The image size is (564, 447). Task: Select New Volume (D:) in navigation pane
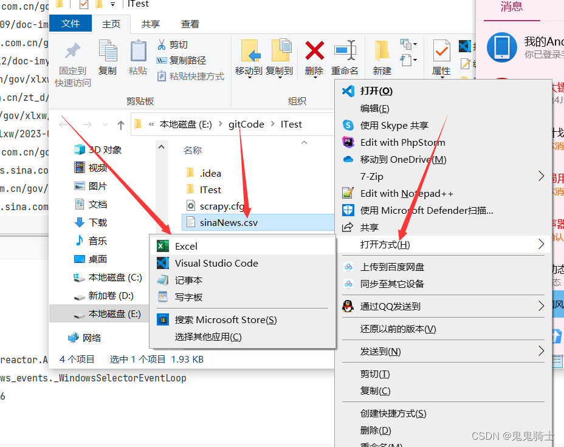click(x=103, y=296)
